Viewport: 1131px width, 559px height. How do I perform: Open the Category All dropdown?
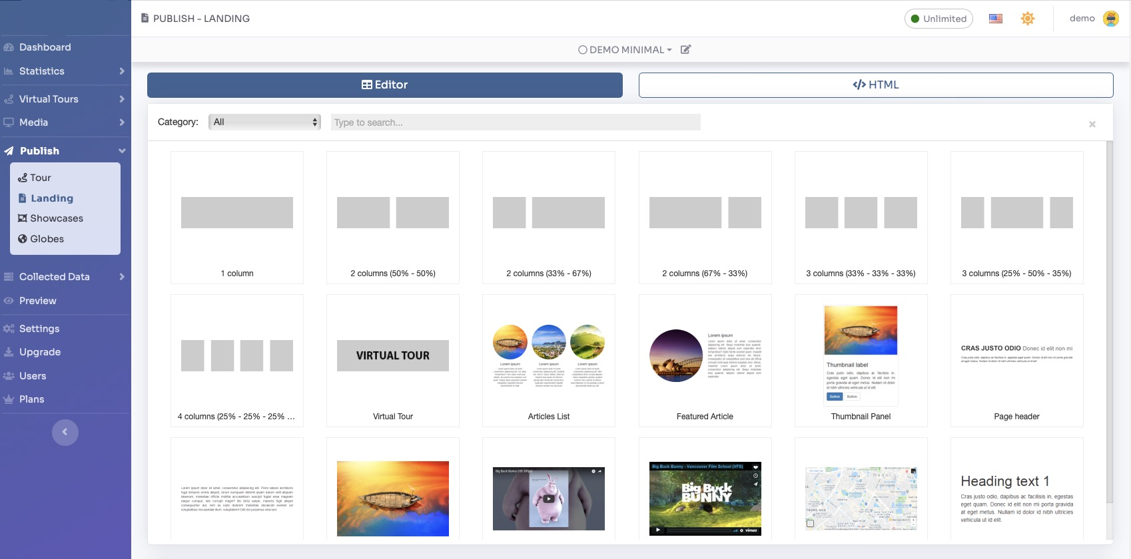(264, 122)
